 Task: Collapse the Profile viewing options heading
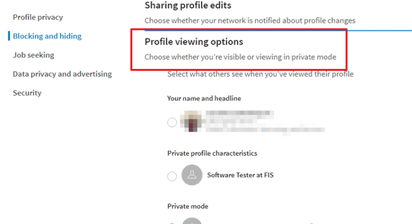click(194, 42)
